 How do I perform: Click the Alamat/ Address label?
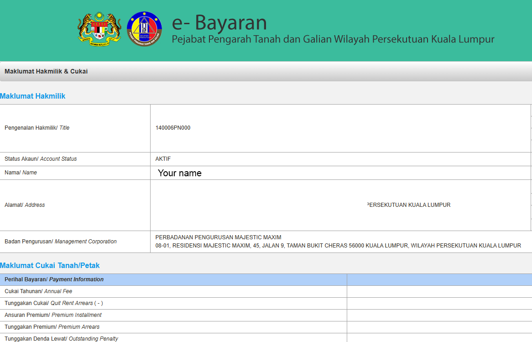[x=25, y=205]
